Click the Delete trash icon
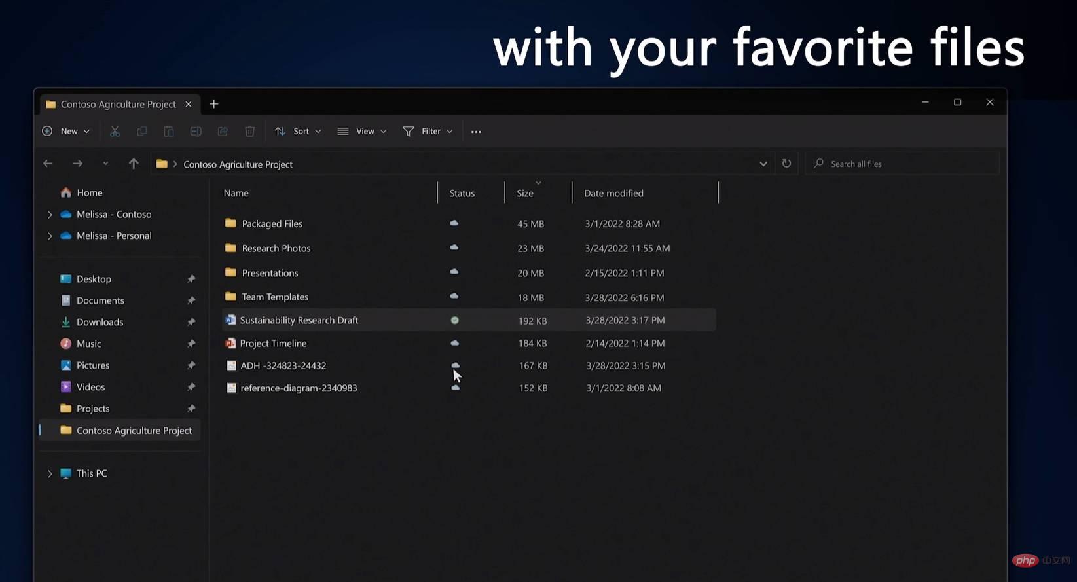The image size is (1077, 582). [249, 132]
